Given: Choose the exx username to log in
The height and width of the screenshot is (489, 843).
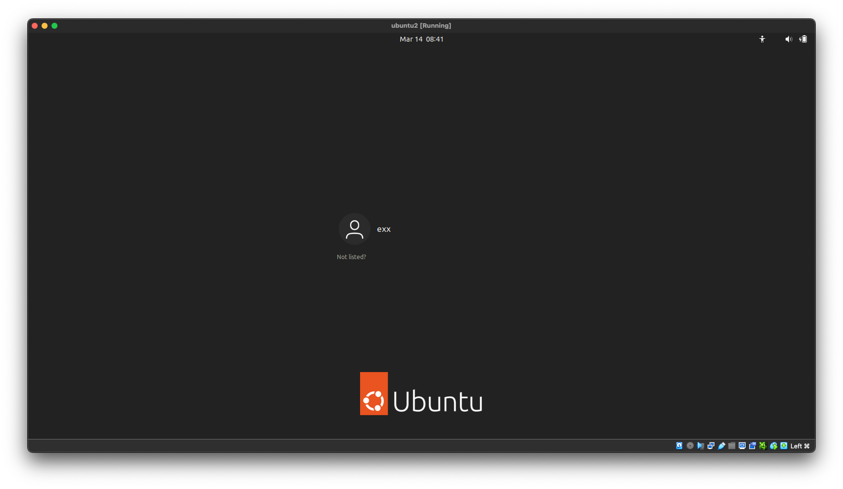Looking at the screenshot, I should pos(384,229).
